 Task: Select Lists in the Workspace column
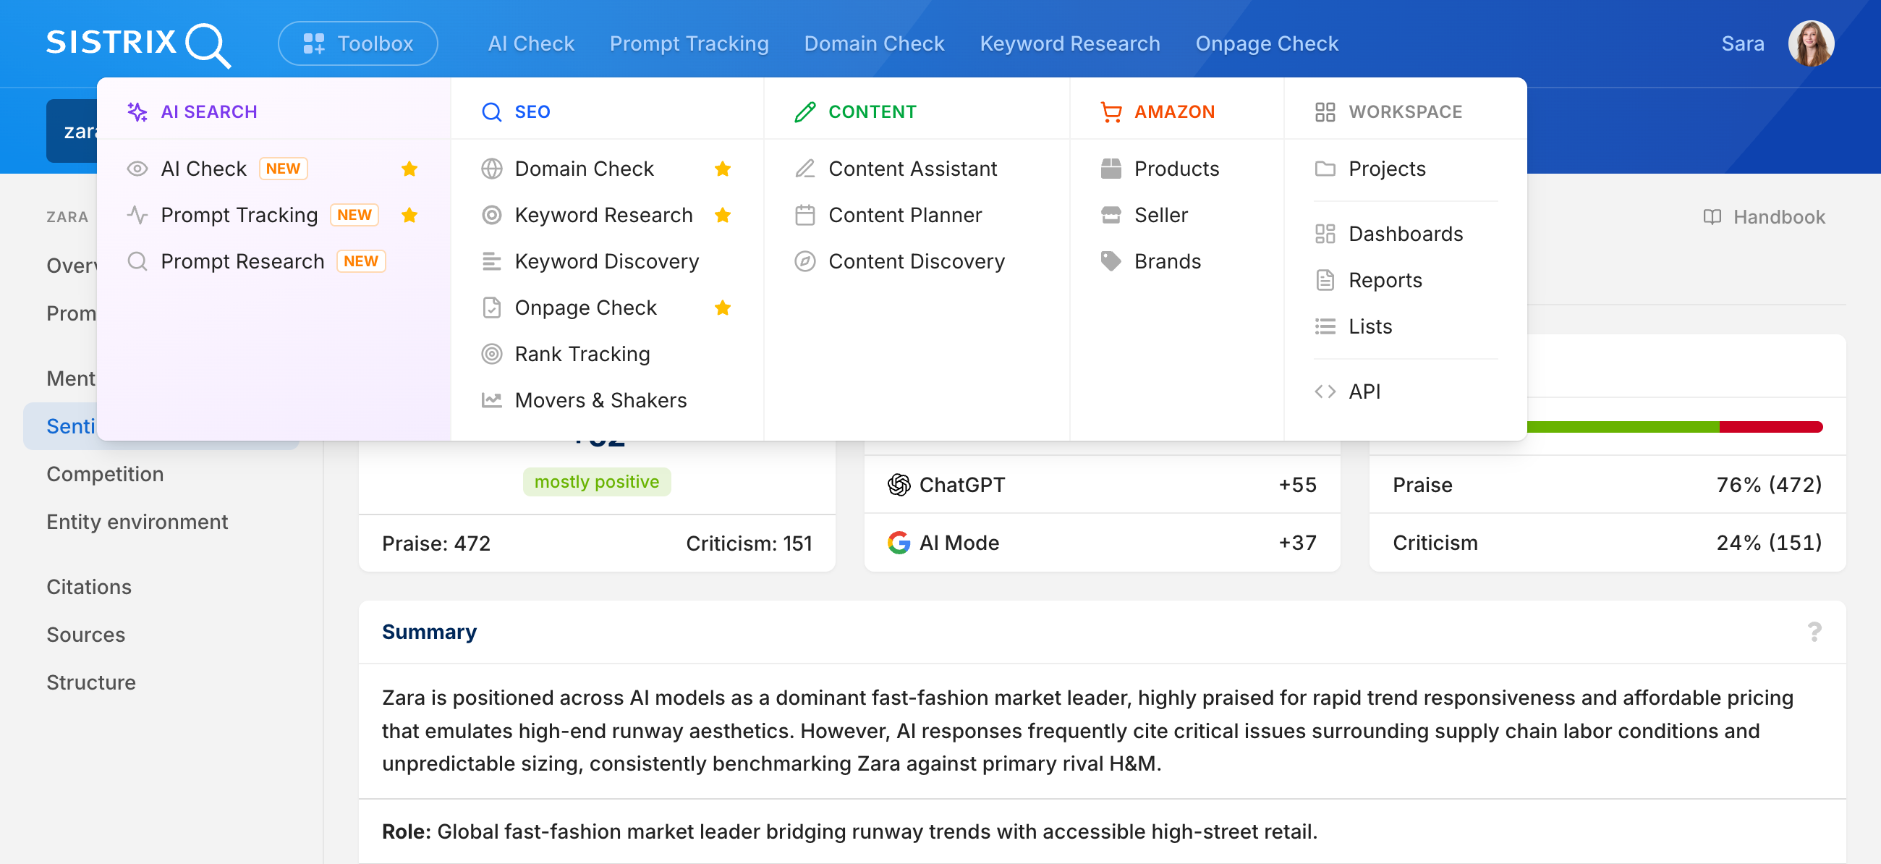pyautogui.click(x=1370, y=326)
